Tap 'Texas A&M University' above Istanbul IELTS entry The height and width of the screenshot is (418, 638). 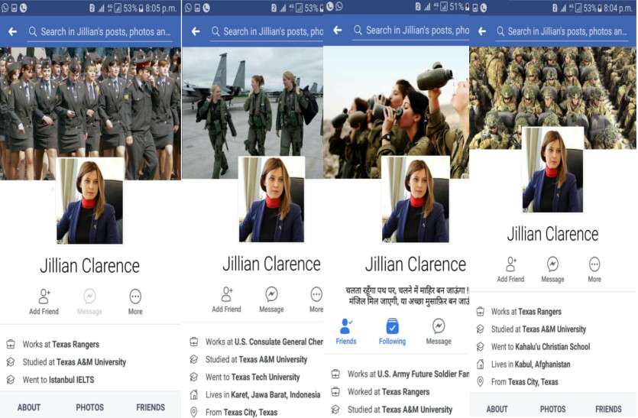coord(91,361)
